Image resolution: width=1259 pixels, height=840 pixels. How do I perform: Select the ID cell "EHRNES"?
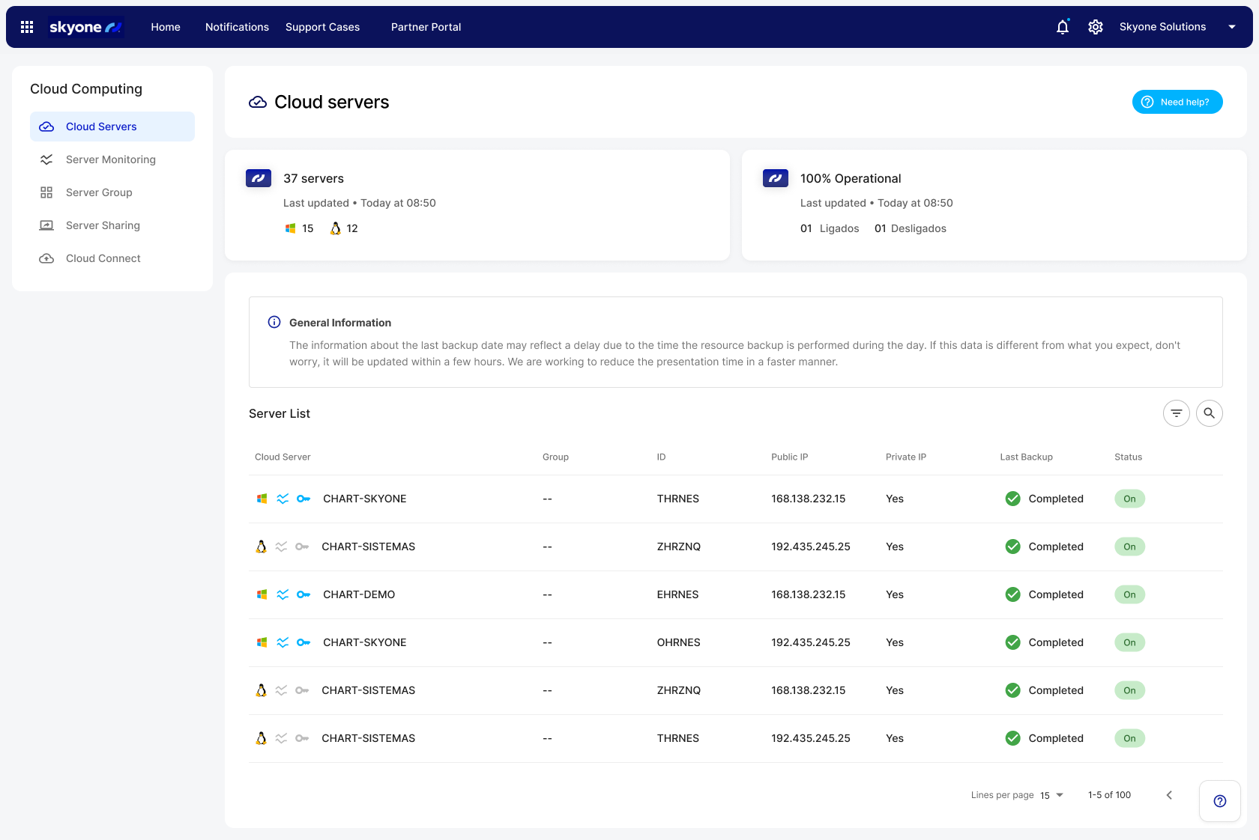pos(677,594)
